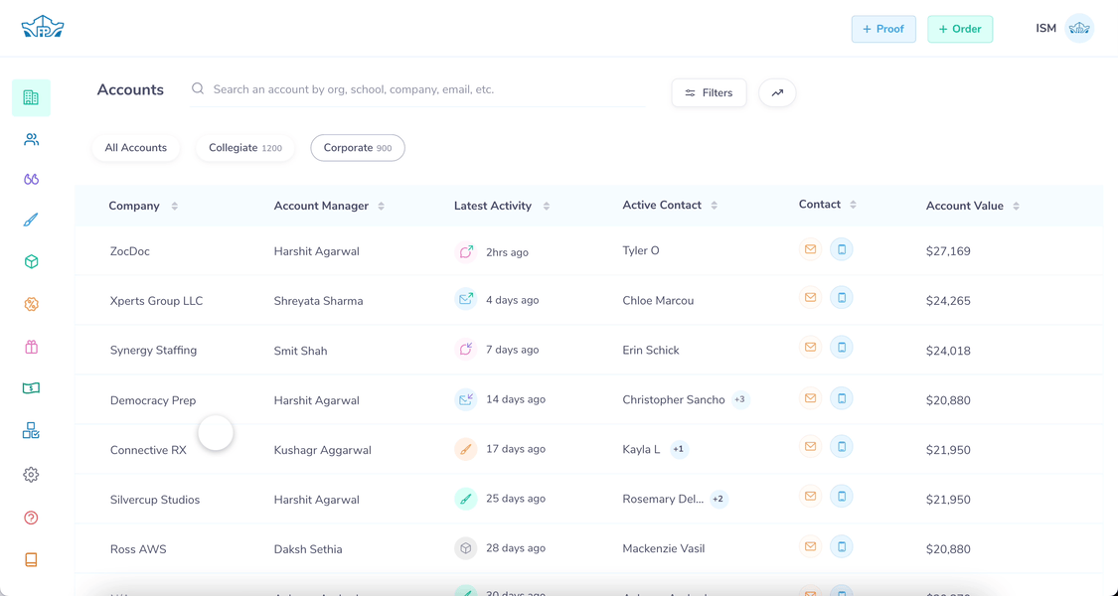Click the trend chart arrow button
The width and height of the screenshot is (1118, 596).
tap(777, 92)
